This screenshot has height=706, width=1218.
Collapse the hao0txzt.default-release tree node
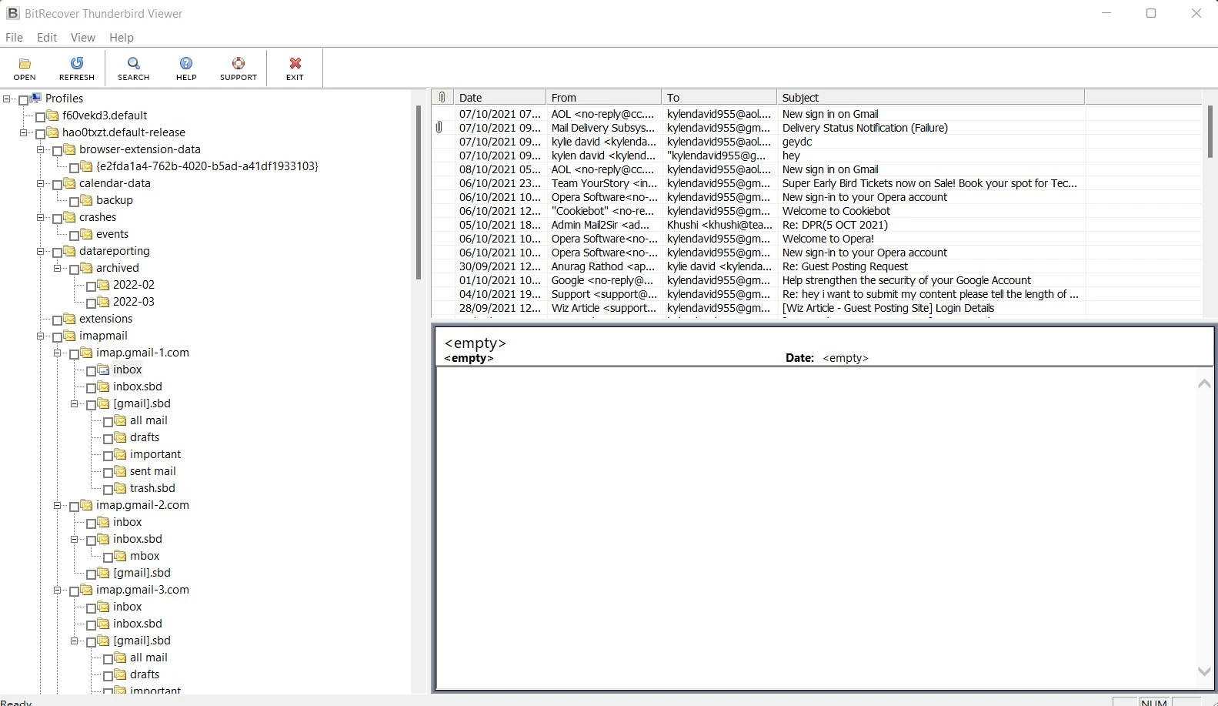pyautogui.click(x=24, y=132)
